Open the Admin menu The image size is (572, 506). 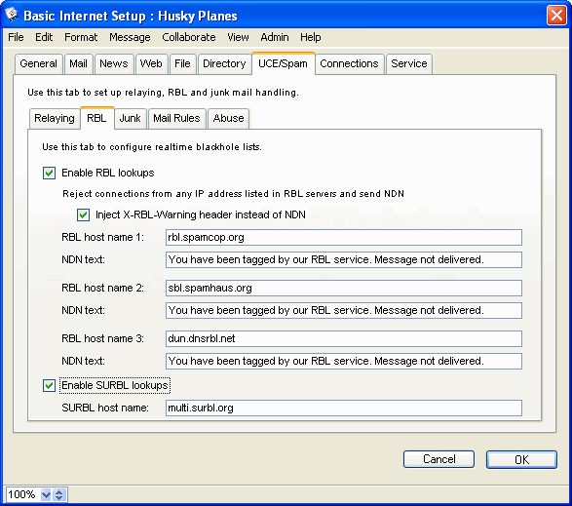pyautogui.click(x=275, y=37)
